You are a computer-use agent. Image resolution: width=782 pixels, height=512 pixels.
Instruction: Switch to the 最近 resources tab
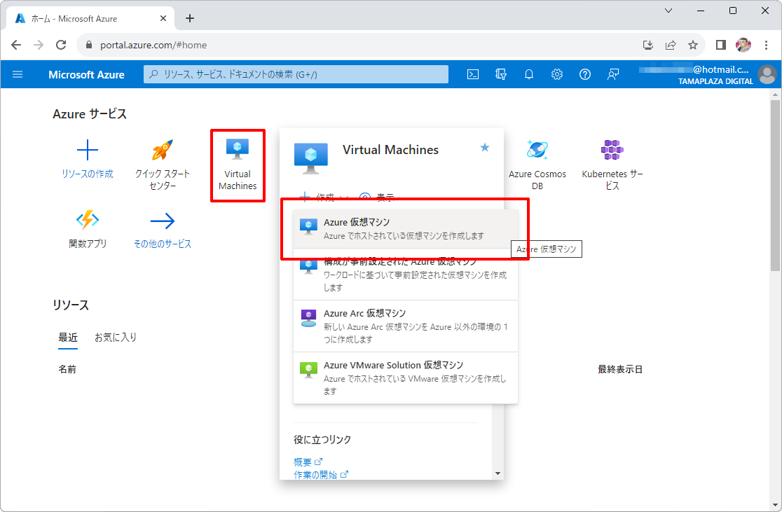click(x=68, y=338)
